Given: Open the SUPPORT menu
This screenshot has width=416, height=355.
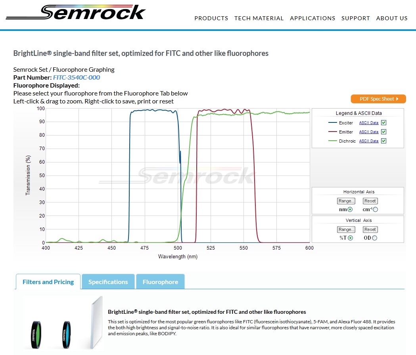Looking at the screenshot, I should 355,18.
